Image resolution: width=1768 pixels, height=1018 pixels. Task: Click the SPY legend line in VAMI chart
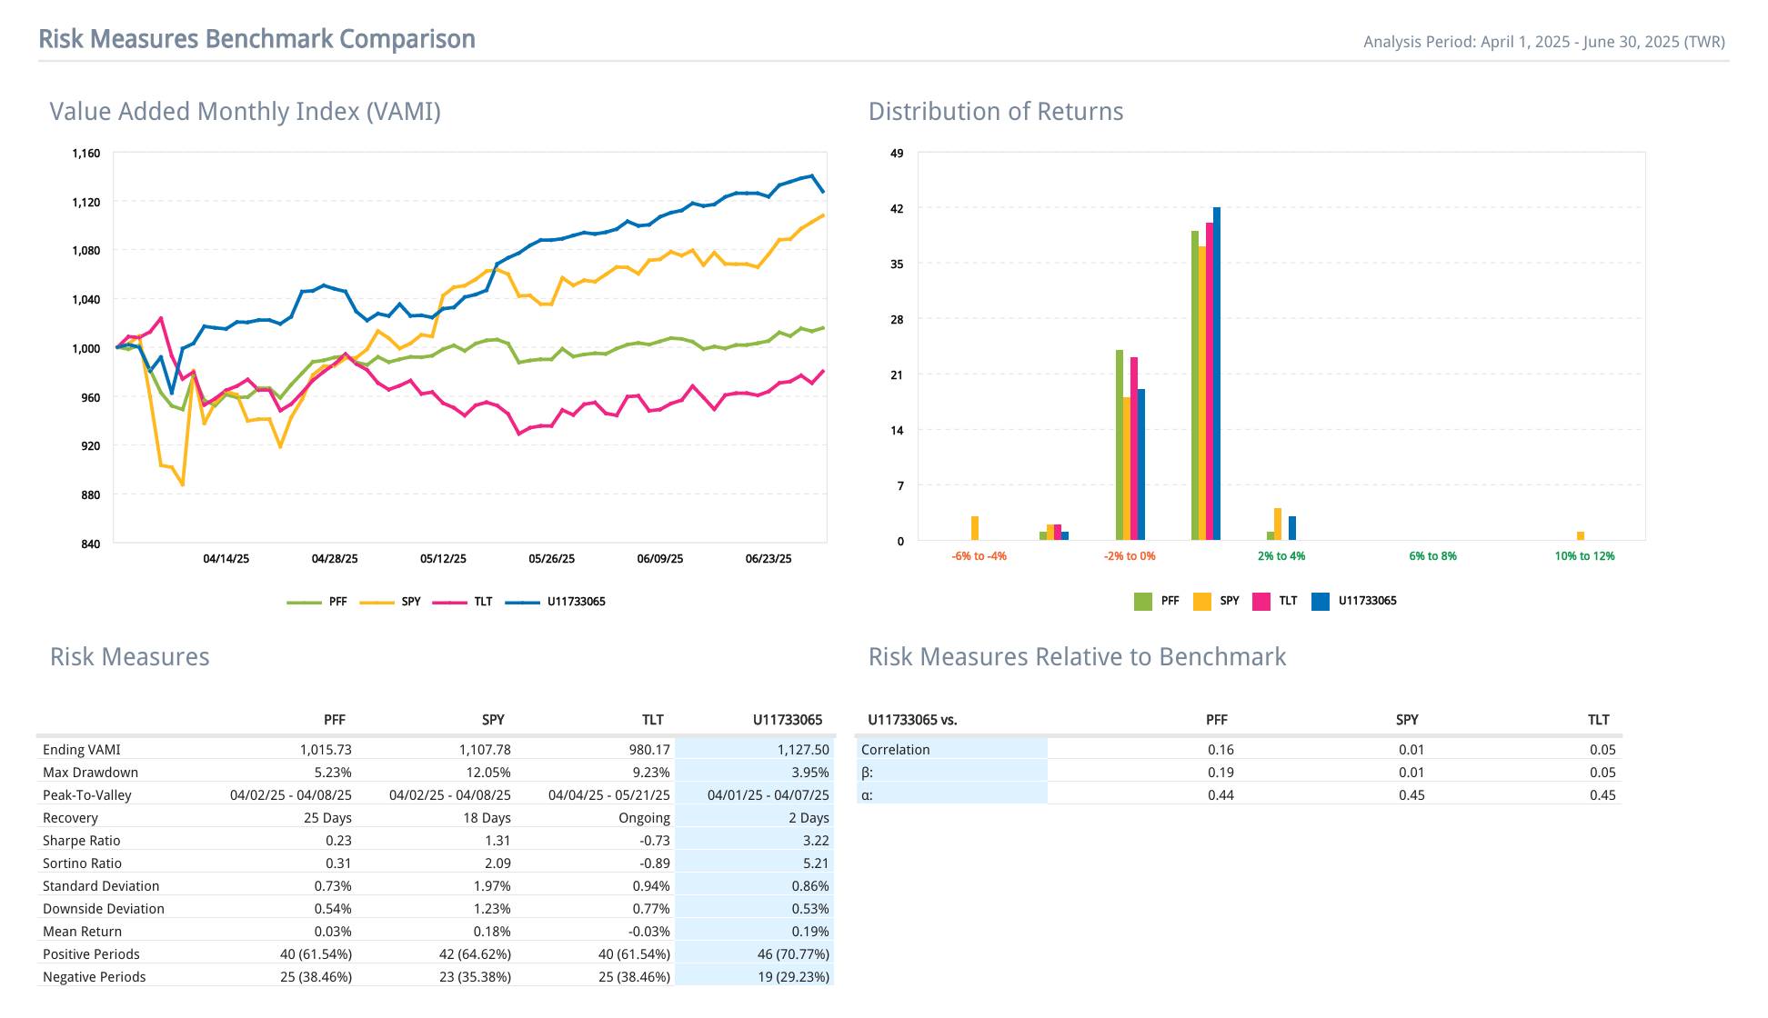[x=377, y=602]
